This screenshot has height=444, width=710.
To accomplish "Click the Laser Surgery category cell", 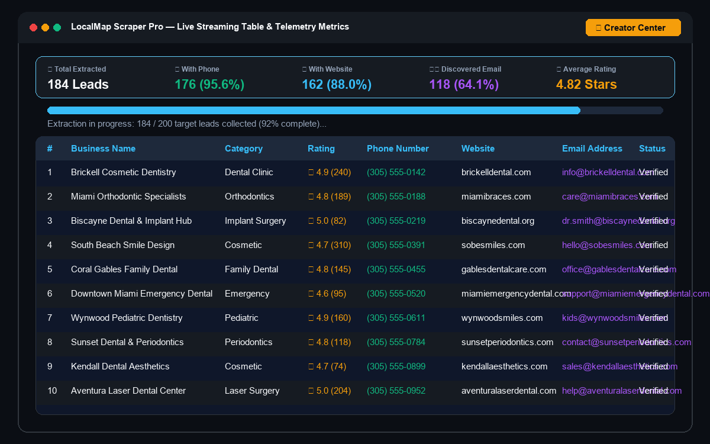I will (252, 391).
